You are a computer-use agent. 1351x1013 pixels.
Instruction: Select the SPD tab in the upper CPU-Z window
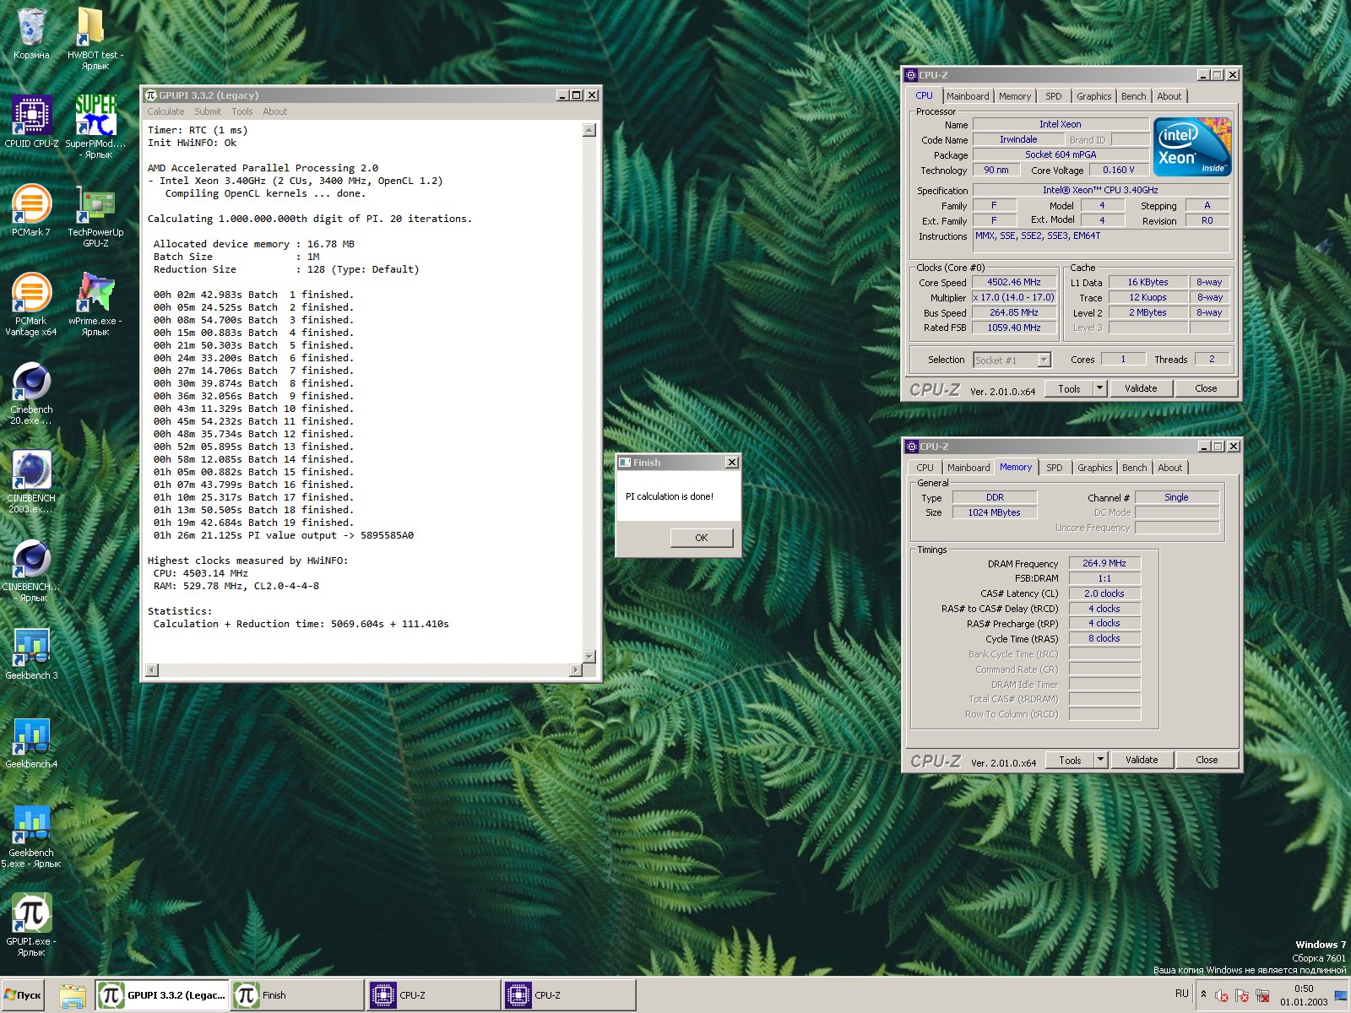point(1054,96)
